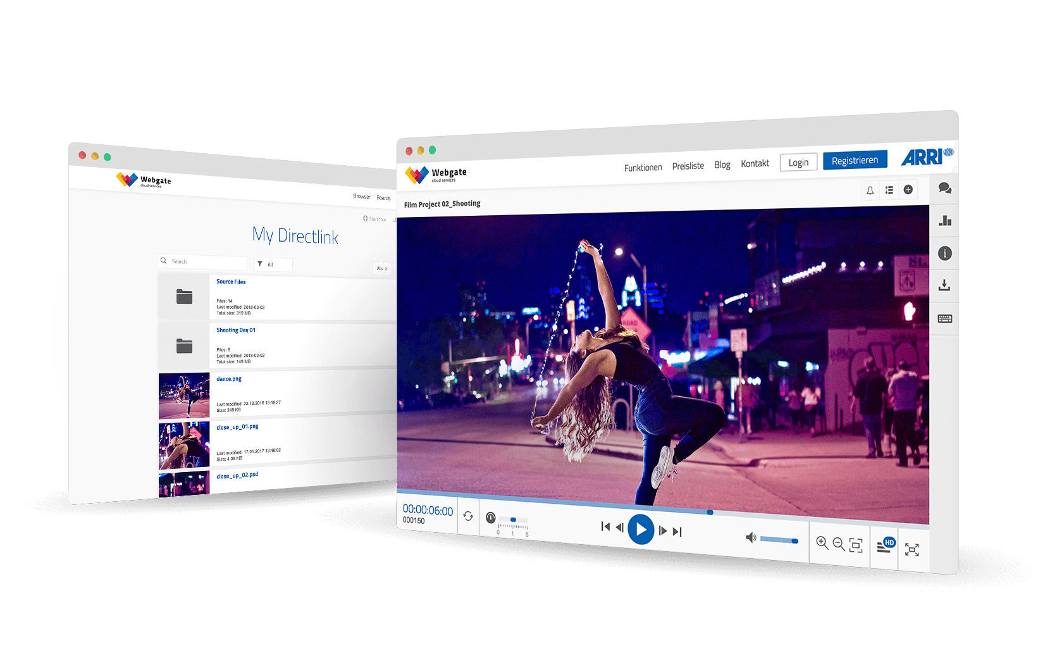The image size is (1045, 667).
Task: Open the statistics chart icon
Action: point(944,221)
